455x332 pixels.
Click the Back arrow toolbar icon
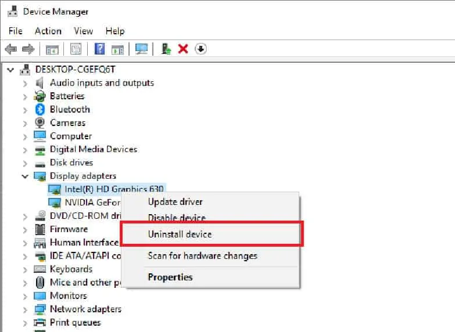point(11,49)
